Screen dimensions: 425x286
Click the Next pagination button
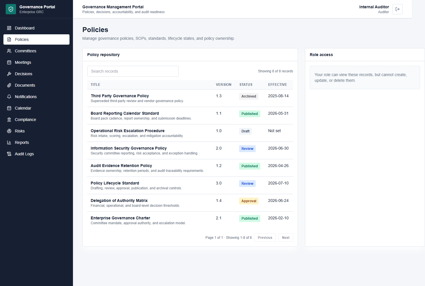pos(286,238)
